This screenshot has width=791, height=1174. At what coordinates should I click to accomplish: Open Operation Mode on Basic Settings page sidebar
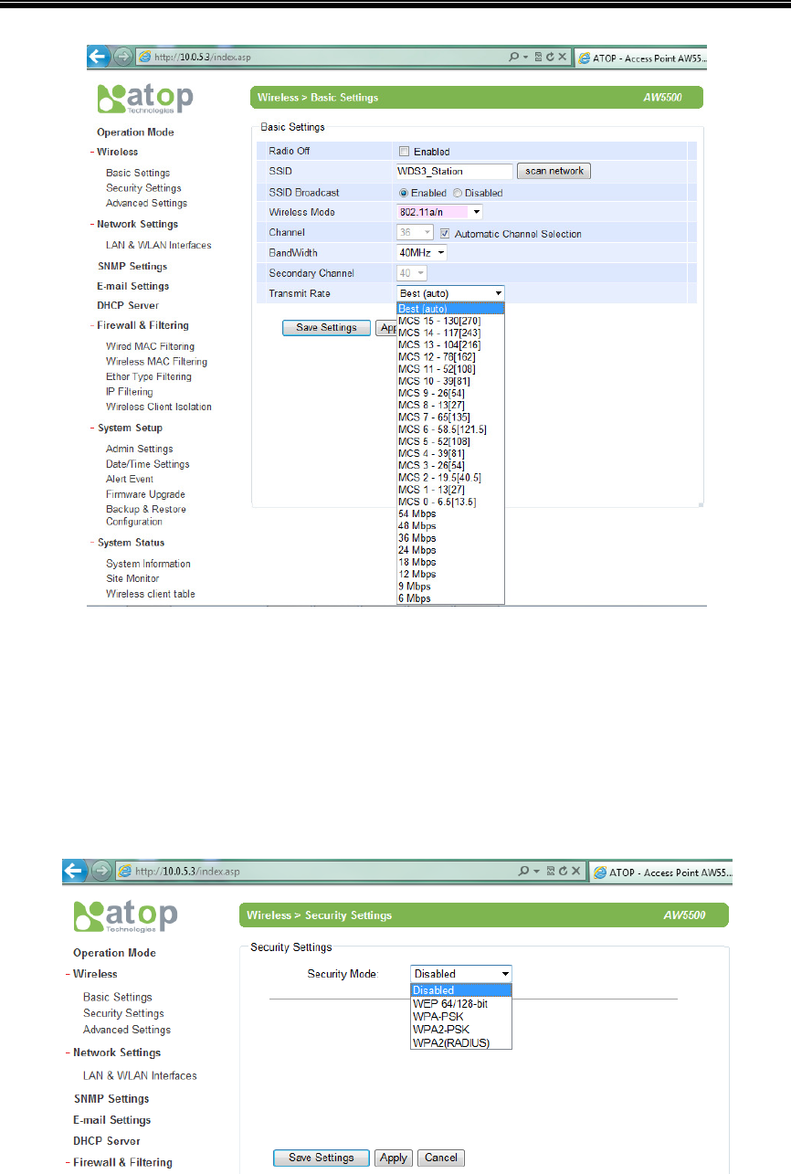tap(135, 132)
